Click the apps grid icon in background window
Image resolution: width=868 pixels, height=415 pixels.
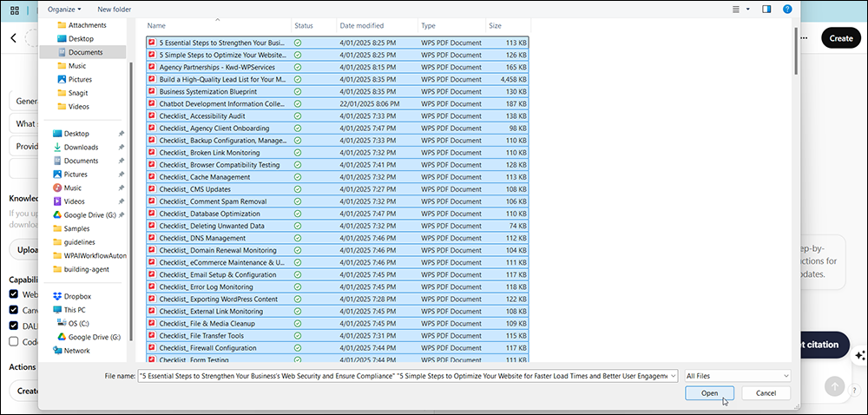click(15, 10)
